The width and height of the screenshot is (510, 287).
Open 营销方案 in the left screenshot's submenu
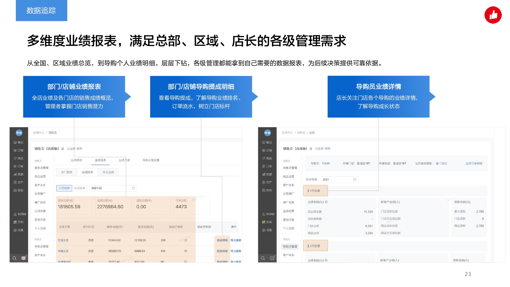click(x=40, y=220)
